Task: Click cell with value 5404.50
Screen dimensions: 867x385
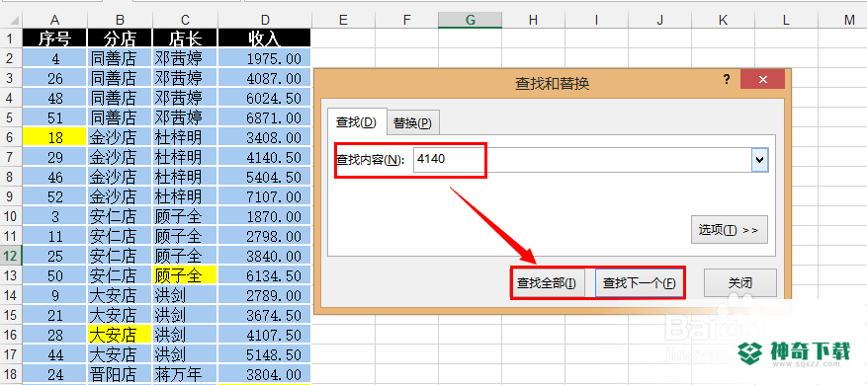Action: 265,178
